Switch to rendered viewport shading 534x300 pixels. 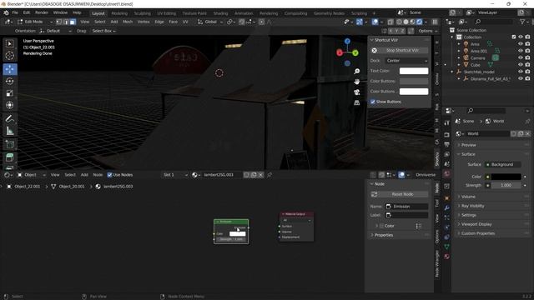pos(419,22)
